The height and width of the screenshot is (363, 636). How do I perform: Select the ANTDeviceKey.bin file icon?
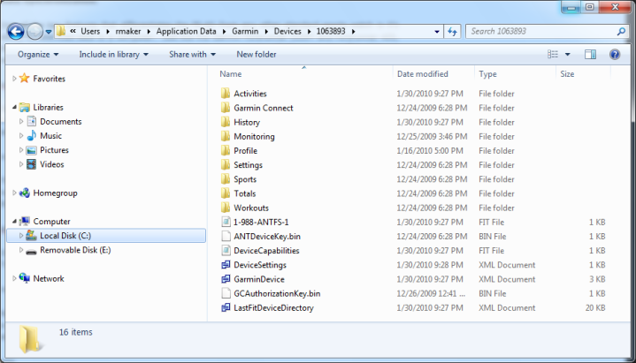226,236
